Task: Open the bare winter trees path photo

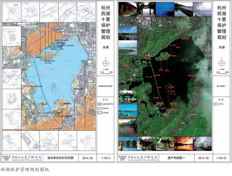Action: [202, 144]
